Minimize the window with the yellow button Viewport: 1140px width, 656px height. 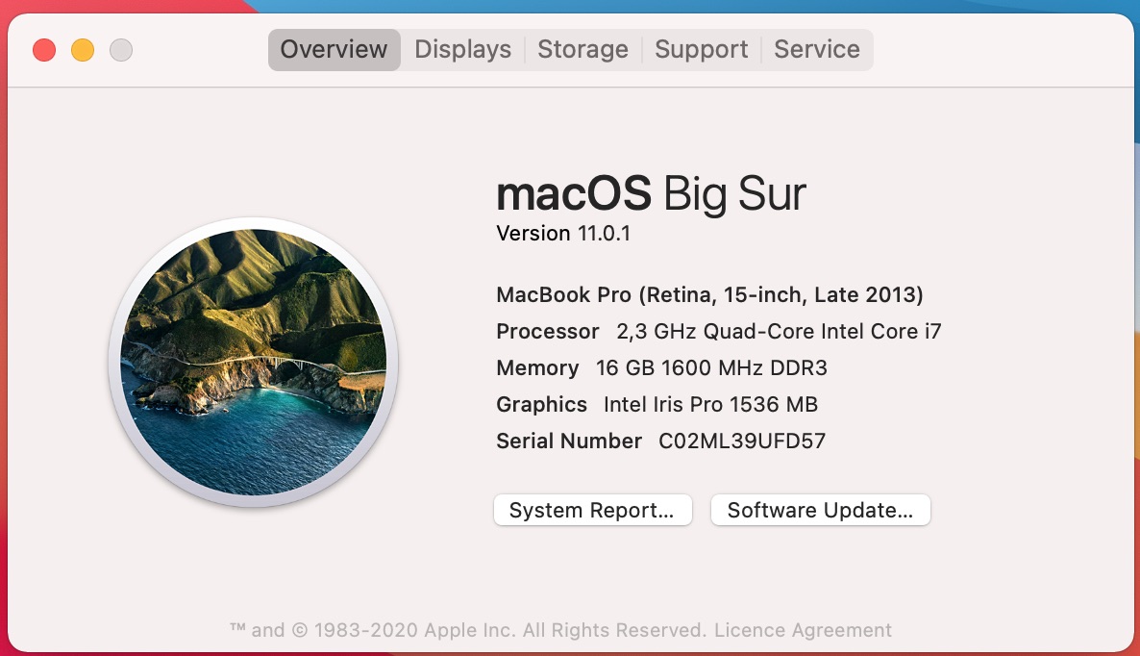point(83,50)
